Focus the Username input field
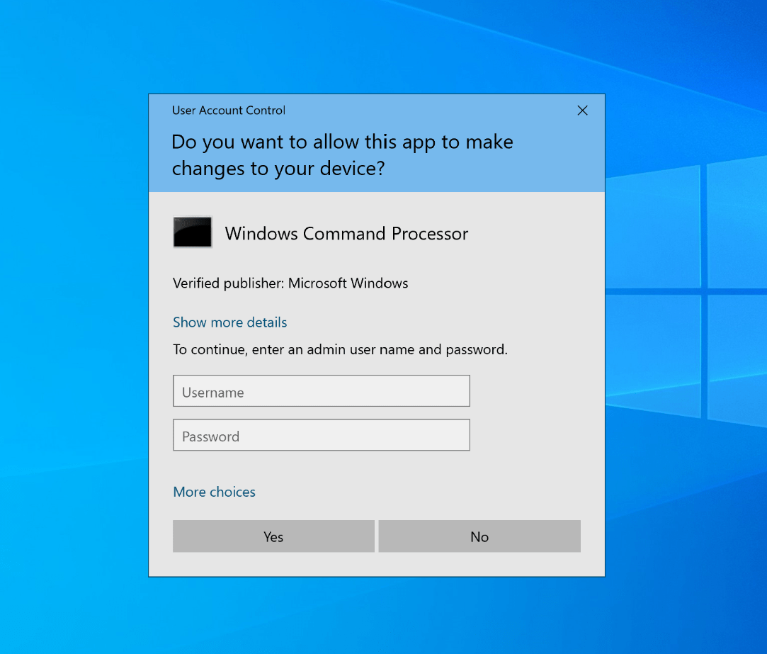Image resolution: width=767 pixels, height=654 pixels. point(322,390)
